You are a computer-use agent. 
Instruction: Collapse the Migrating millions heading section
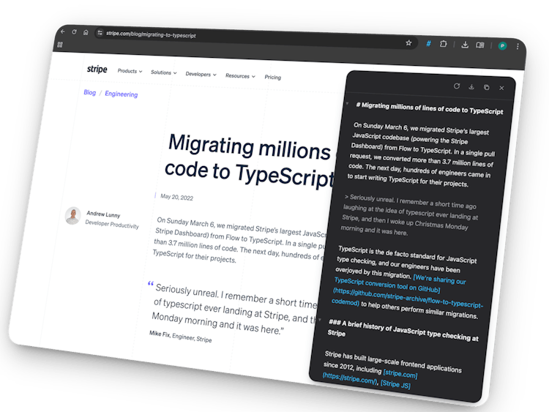[x=347, y=104]
